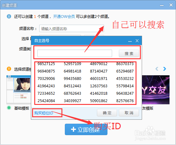
Task: Show next channel templates with right chevron
Action: [x=165, y=69]
